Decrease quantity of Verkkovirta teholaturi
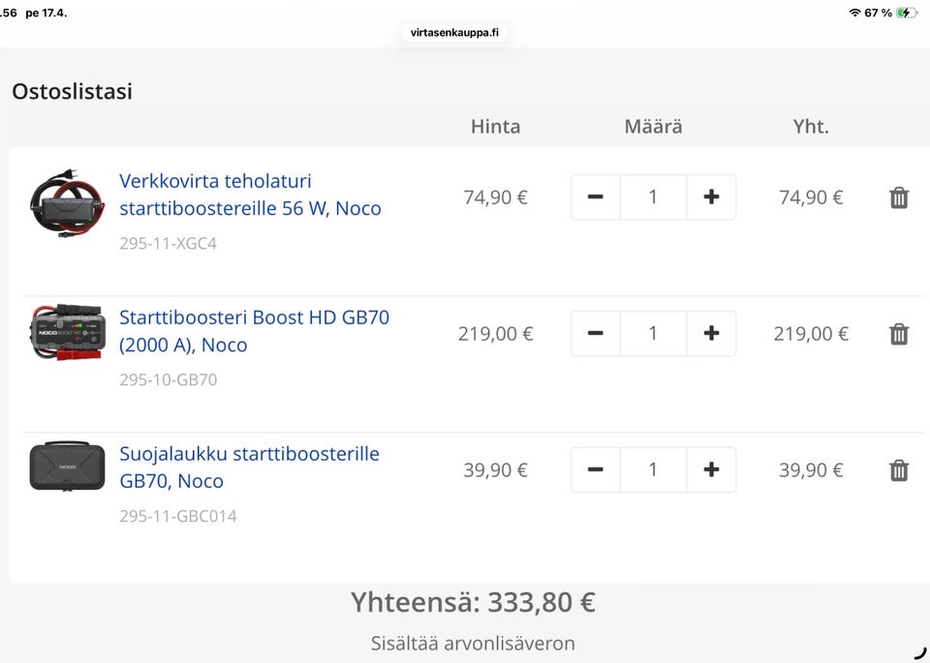This screenshot has width=930, height=663. click(595, 197)
